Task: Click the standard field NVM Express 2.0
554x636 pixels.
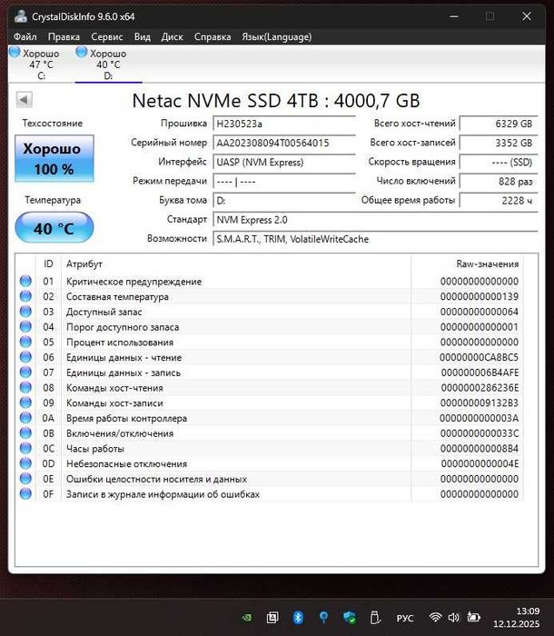Action: tap(375, 220)
